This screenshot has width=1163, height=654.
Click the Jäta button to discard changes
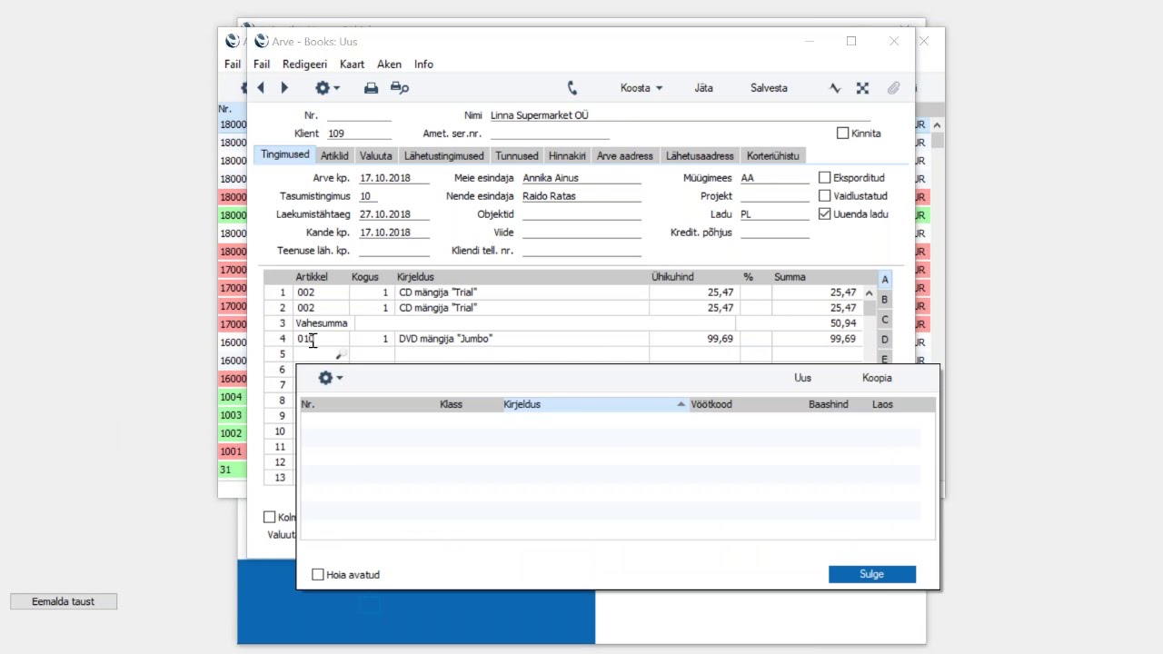(704, 88)
